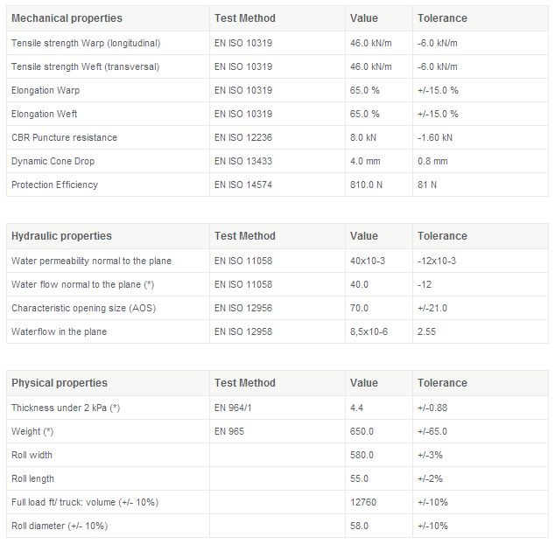Click the CBR Puncture resistance label
The width and height of the screenshot is (555, 544).
click(x=64, y=137)
